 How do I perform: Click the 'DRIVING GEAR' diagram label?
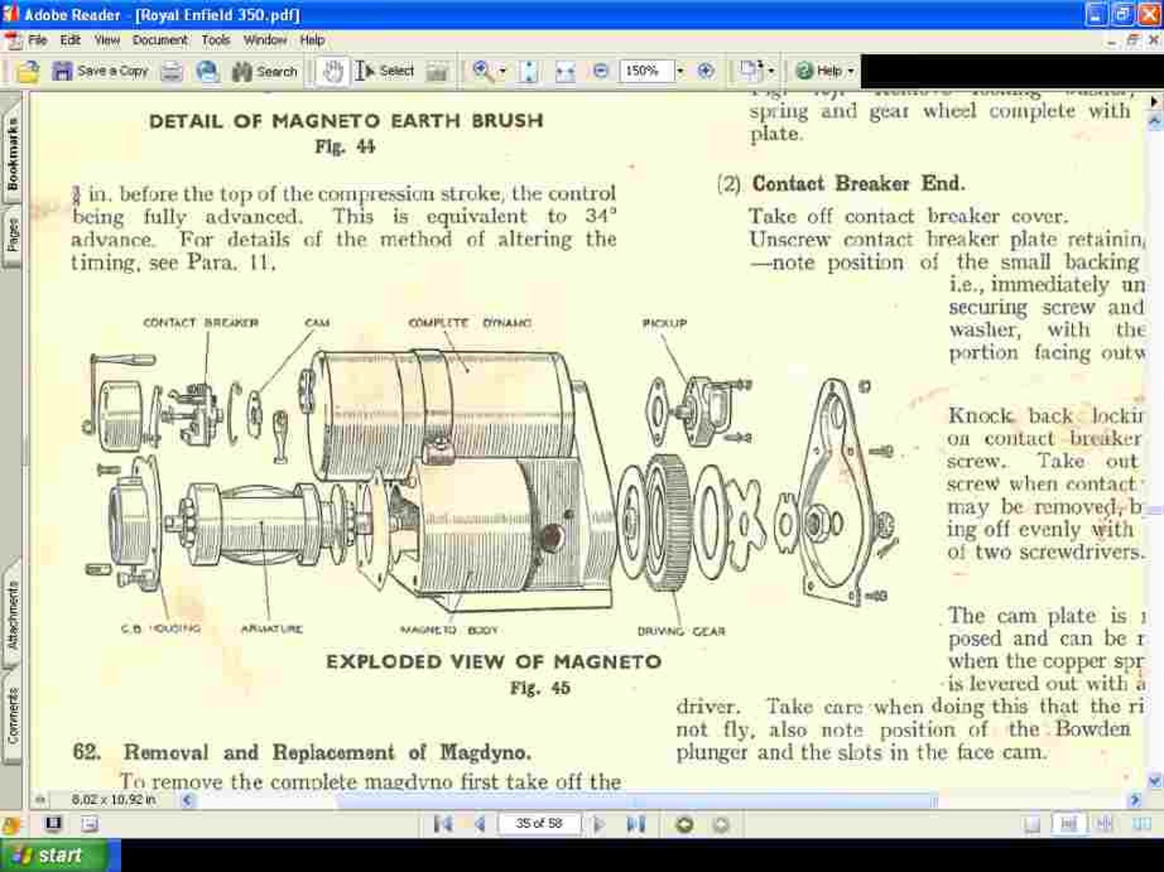coord(681,631)
